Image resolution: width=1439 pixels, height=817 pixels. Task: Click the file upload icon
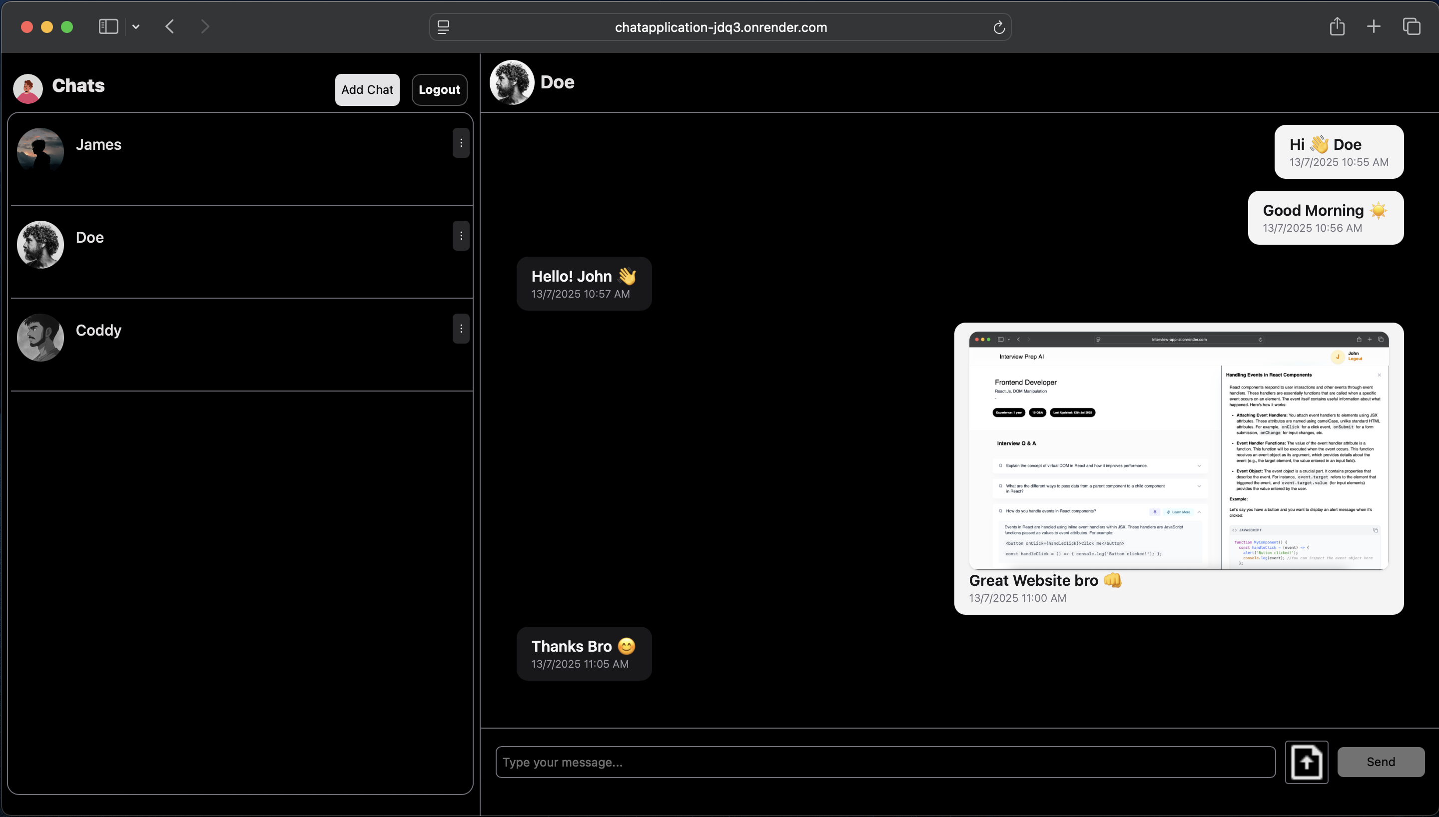point(1306,762)
